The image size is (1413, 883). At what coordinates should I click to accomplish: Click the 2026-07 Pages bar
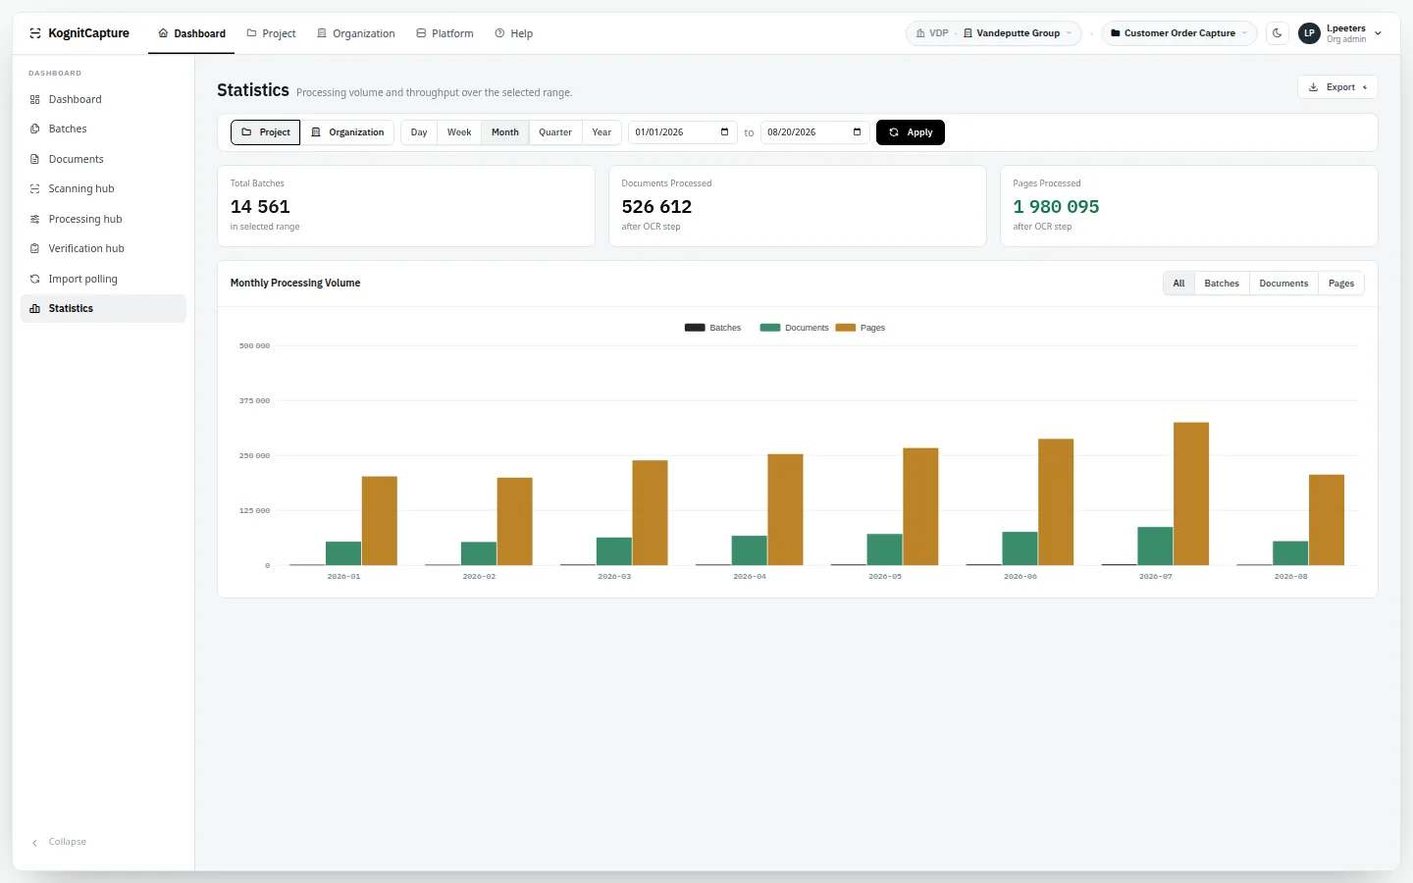point(1191,493)
